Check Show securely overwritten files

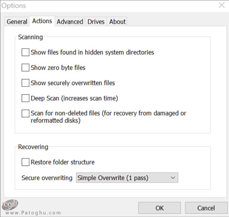coord(25,83)
